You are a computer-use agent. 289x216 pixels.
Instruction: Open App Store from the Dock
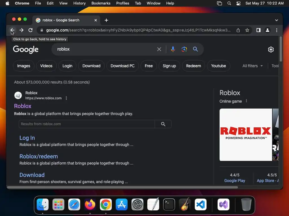122,204
